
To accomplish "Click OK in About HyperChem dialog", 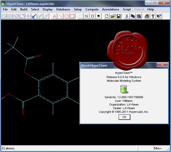I will pyautogui.click(x=124, y=117).
